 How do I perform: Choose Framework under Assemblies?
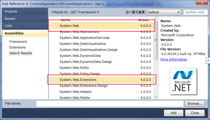click(x=18, y=42)
